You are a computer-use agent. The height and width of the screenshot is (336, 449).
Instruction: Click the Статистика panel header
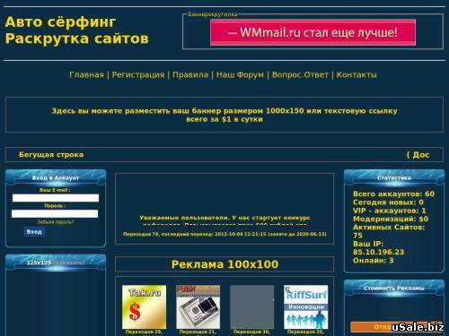coord(394,177)
